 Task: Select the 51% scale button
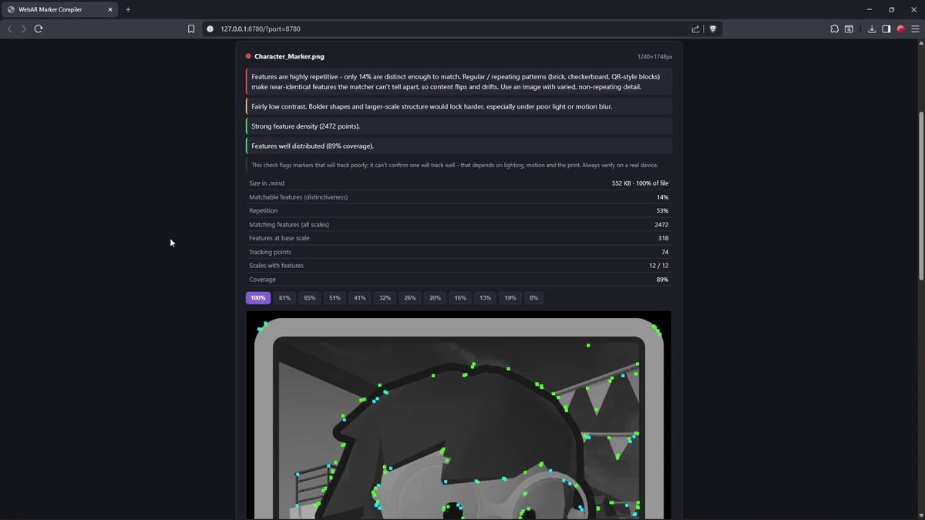[x=335, y=297]
